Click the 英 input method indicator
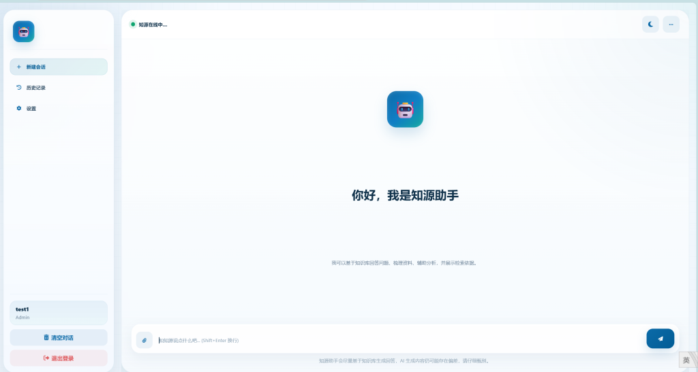Screen dimensions: 698x372 pos(686,360)
